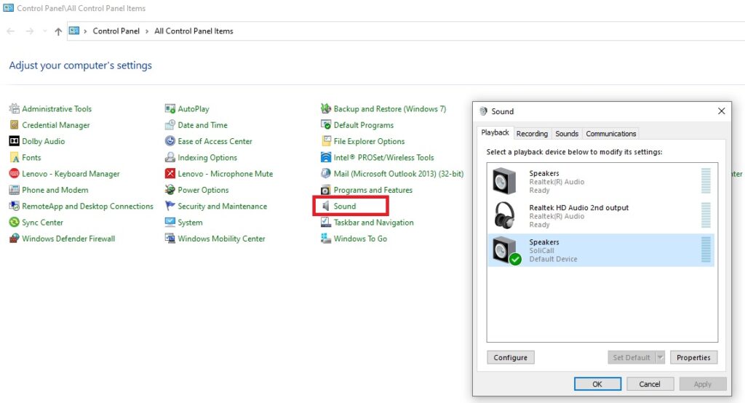Expand the Set Default dropdown arrow
This screenshot has height=403, width=745.
click(x=661, y=357)
